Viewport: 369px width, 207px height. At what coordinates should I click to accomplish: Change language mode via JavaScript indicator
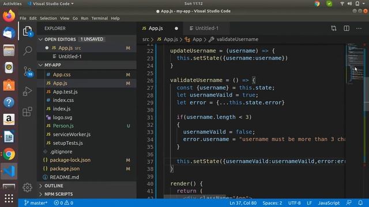click(329, 203)
